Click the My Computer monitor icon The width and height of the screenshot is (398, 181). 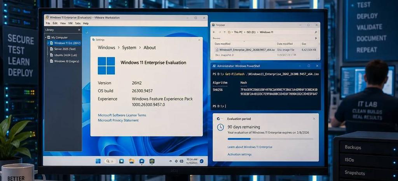coord(49,37)
